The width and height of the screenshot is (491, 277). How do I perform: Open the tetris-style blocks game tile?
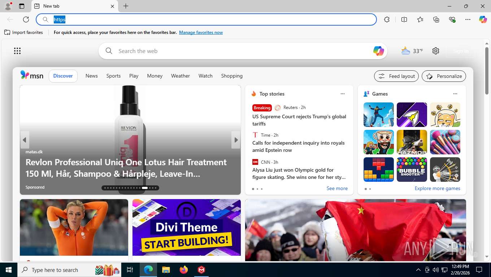point(379,170)
